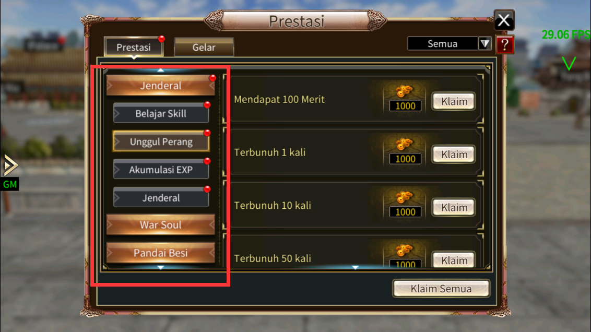The image size is (591, 332).
Task: Click the category list down scroll arrow
Action: [x=161, y=267]
